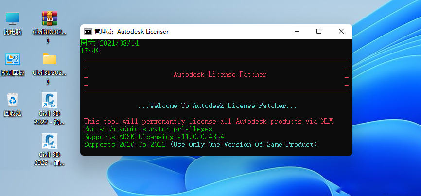The image size is (421, 196).
Task: Click the cyan welcome message line
Action: (217, 106)
